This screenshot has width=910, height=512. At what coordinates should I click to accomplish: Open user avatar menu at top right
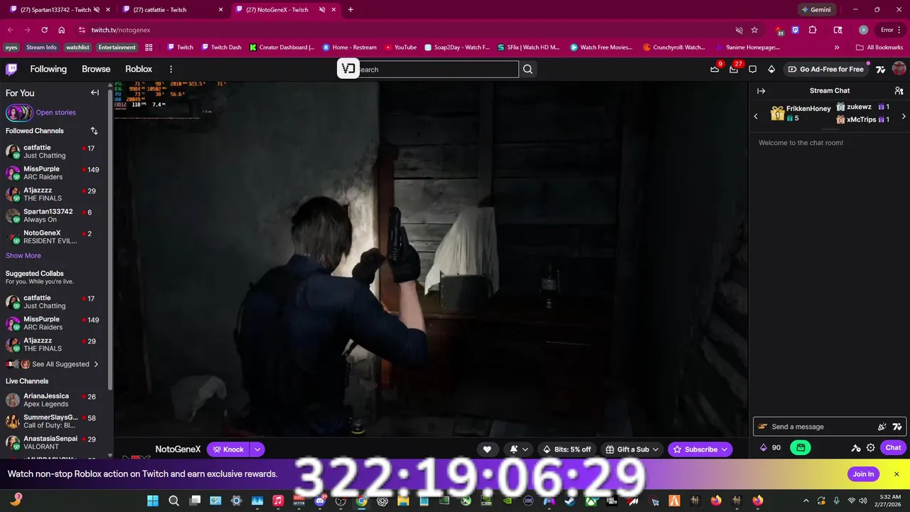(x=899, y=69)
